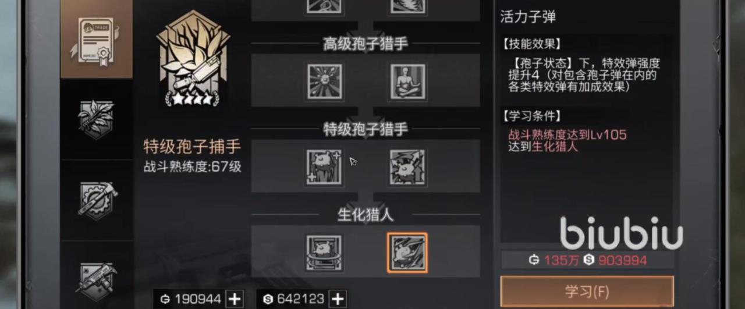
Task: Select the trade certificate sidebar tab
Action: click(97, 40)
